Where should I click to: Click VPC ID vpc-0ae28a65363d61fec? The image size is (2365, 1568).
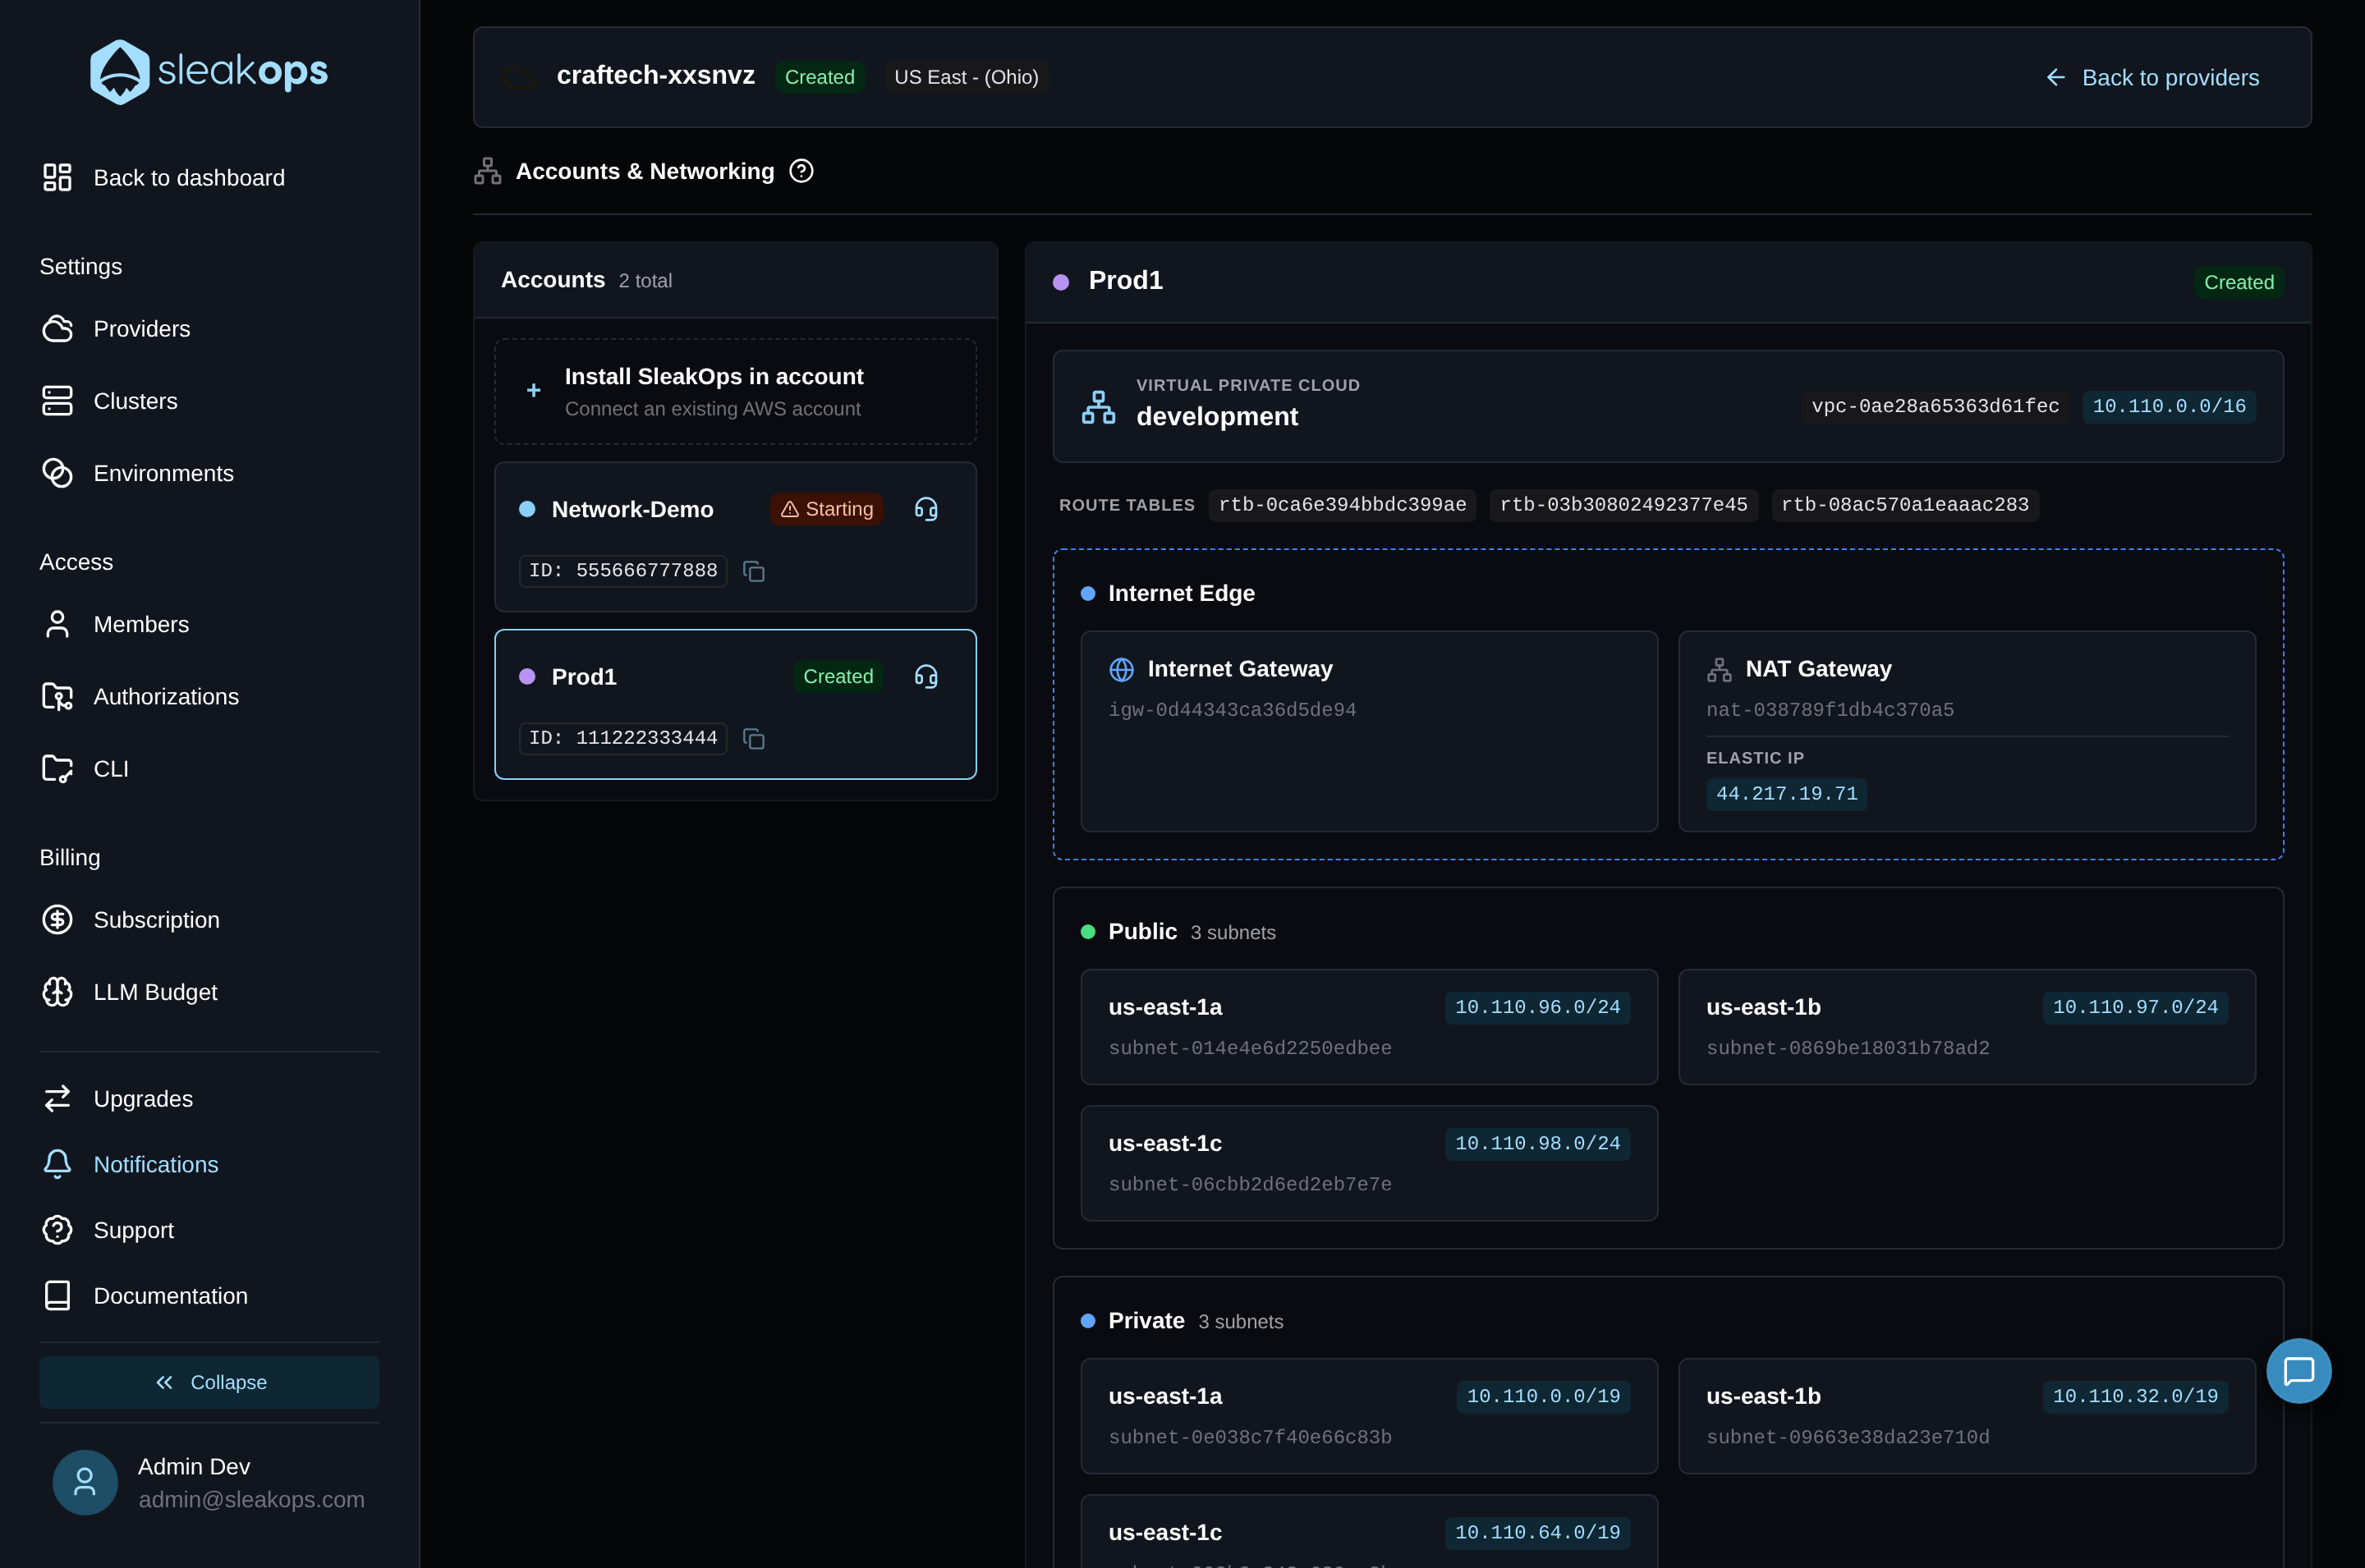[1935, 406]
